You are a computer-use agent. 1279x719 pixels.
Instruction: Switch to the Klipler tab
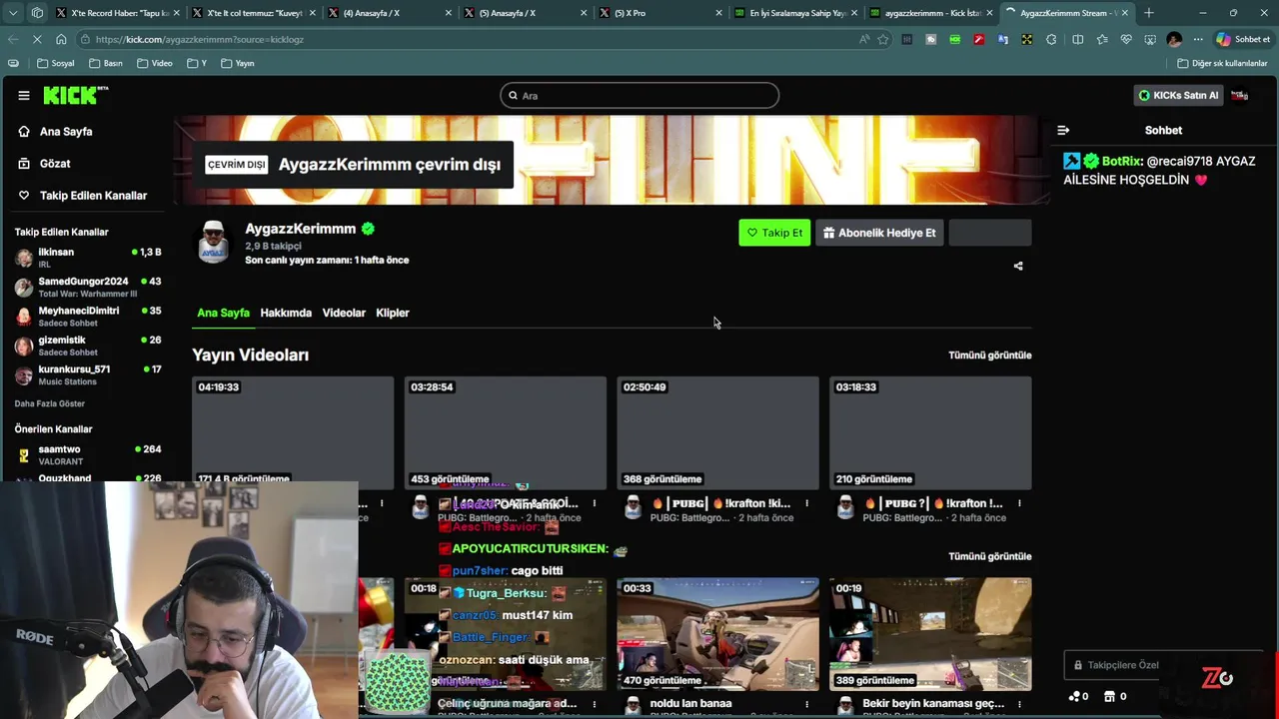point(393,313)
